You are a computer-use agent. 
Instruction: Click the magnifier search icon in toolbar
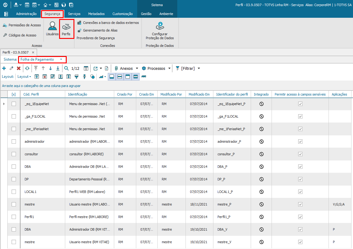(x=66, y=68)
